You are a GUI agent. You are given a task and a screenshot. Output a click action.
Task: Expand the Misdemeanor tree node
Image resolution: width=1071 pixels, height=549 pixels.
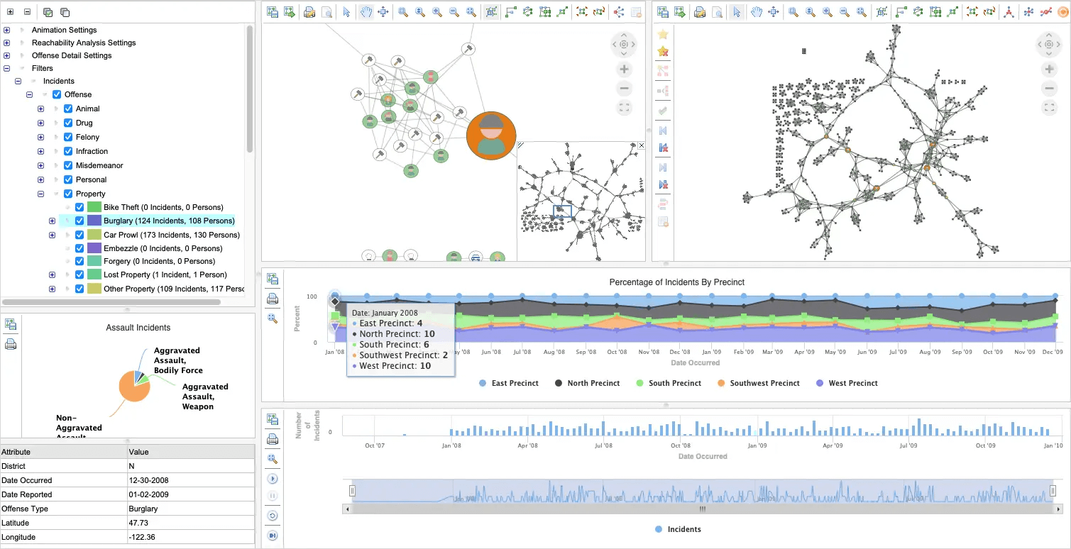click(40, 165)
